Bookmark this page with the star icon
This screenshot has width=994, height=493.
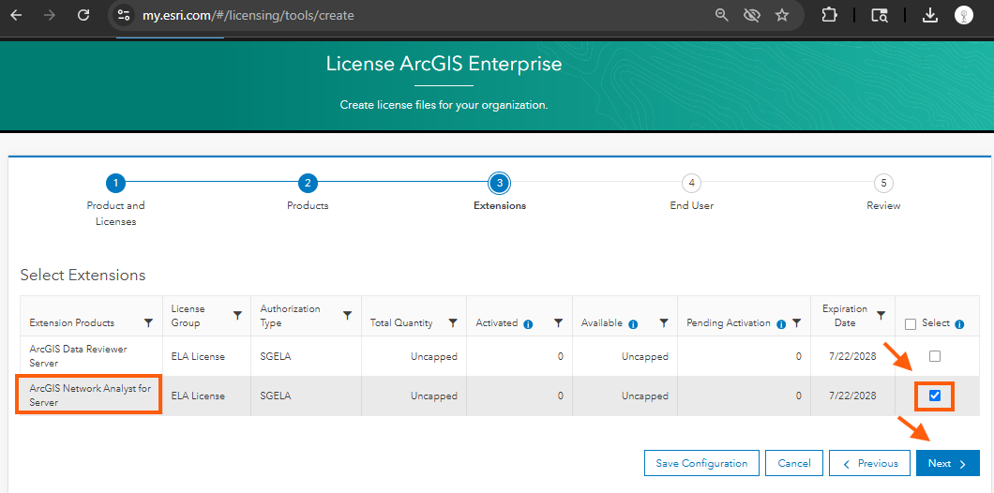pos(782,15)
